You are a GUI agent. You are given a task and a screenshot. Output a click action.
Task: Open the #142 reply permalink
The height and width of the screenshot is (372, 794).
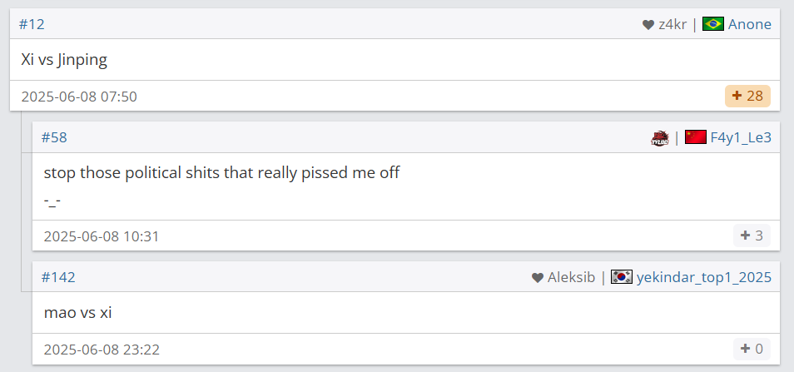pyautogui.click(x=58, y=277)
